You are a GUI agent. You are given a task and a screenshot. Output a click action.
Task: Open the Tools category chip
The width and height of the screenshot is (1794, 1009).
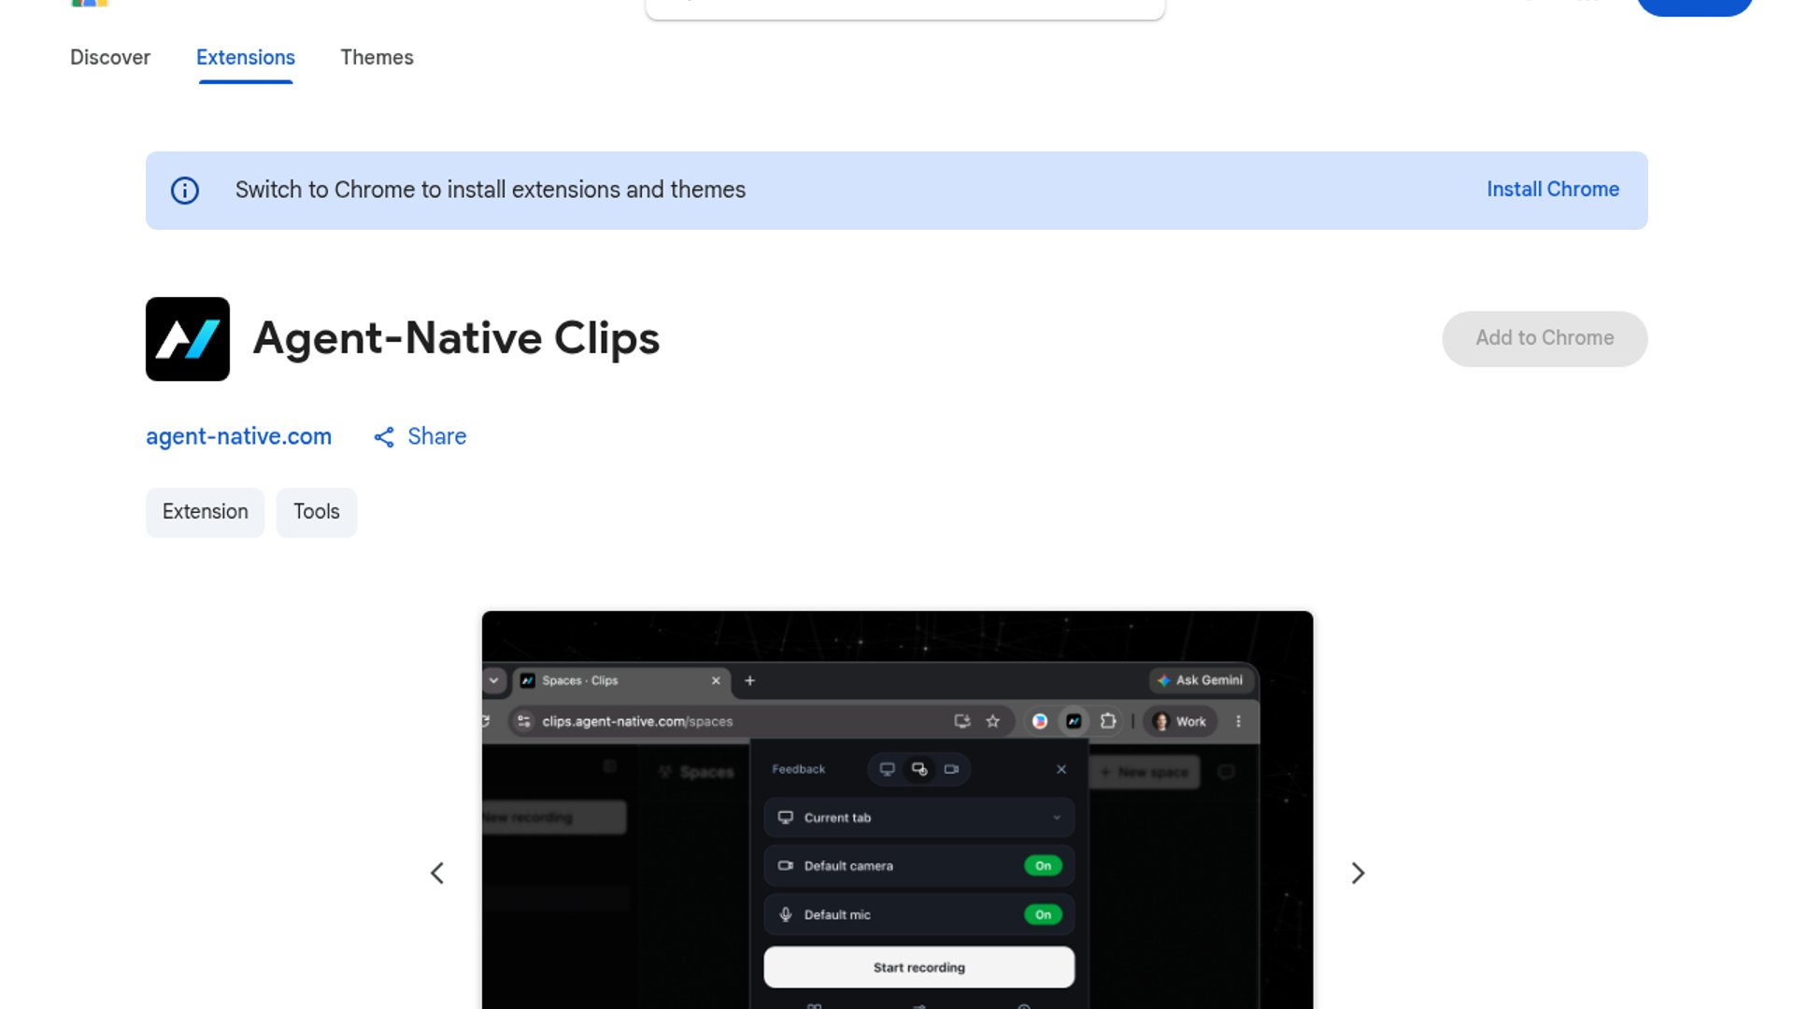[x=317, y=512]
